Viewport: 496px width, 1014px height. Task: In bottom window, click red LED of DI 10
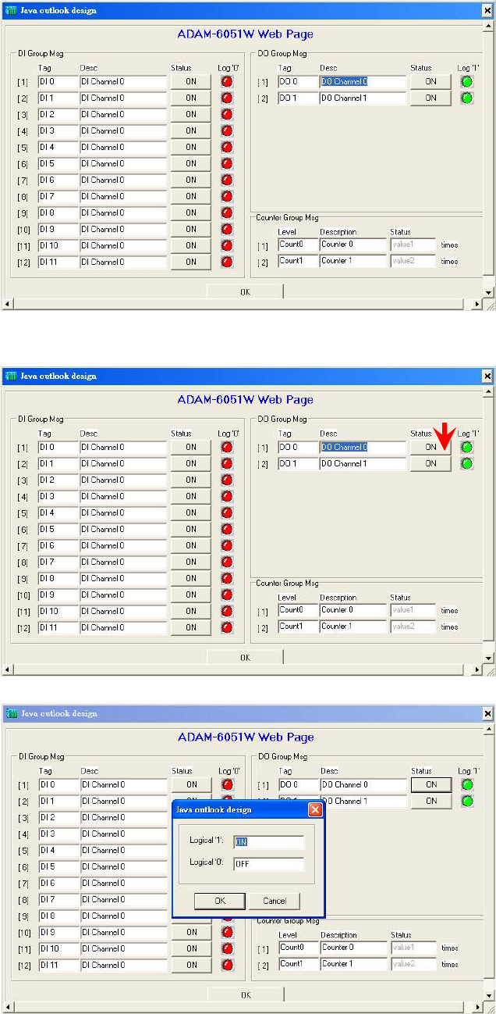[227, 948]
